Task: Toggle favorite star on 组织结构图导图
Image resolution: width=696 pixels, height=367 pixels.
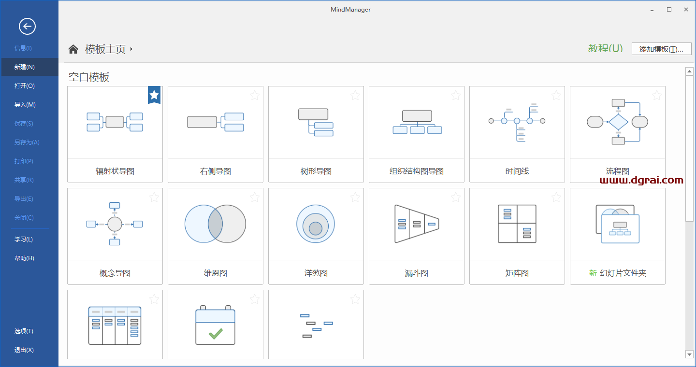Action: pyautogui.click(x=456, y=96)
